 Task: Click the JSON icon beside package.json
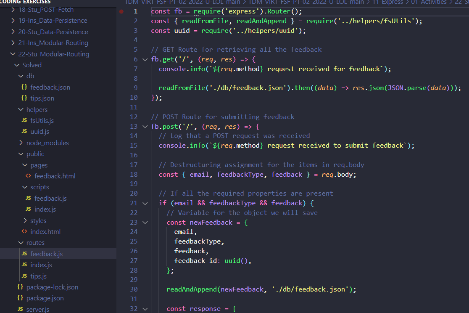(x=20, y=298)
